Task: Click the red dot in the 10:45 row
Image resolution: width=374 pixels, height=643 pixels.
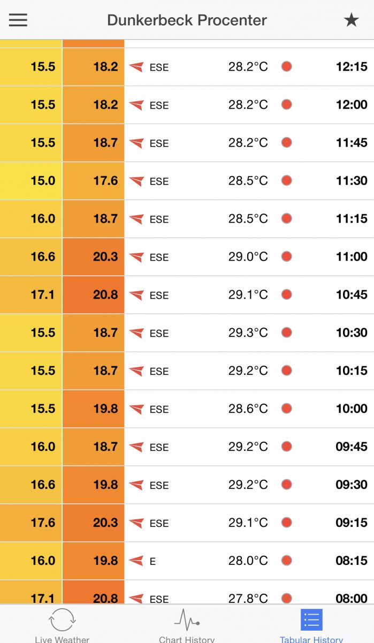Action: coord(287,294)
